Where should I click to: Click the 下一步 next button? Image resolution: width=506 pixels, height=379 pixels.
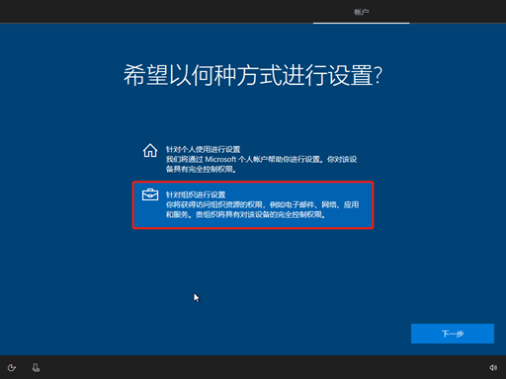click(453, 334)
